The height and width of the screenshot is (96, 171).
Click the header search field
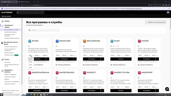pos(30,13)
